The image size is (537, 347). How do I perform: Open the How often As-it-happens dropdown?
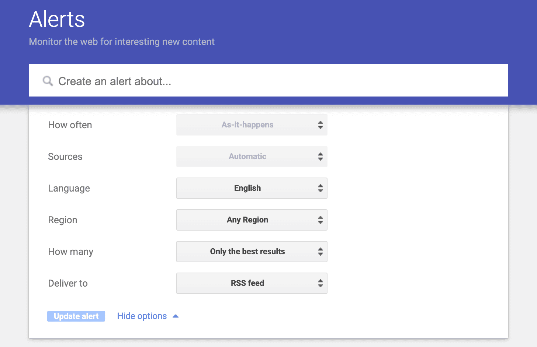coord(252,125)
